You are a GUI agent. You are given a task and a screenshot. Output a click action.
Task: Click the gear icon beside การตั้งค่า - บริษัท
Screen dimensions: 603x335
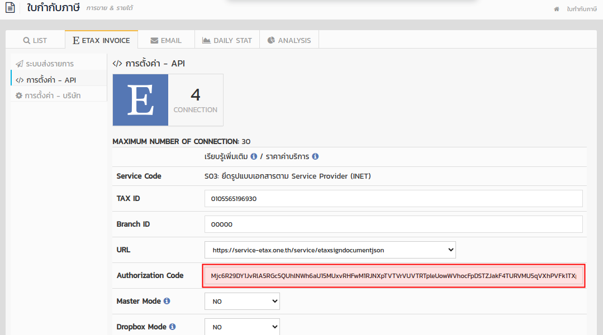click(x=19, y=95)
